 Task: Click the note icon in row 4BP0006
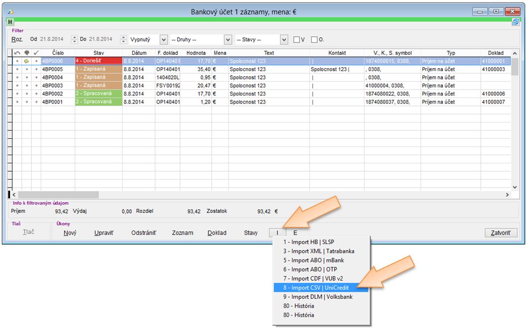[x=26, y=61]
